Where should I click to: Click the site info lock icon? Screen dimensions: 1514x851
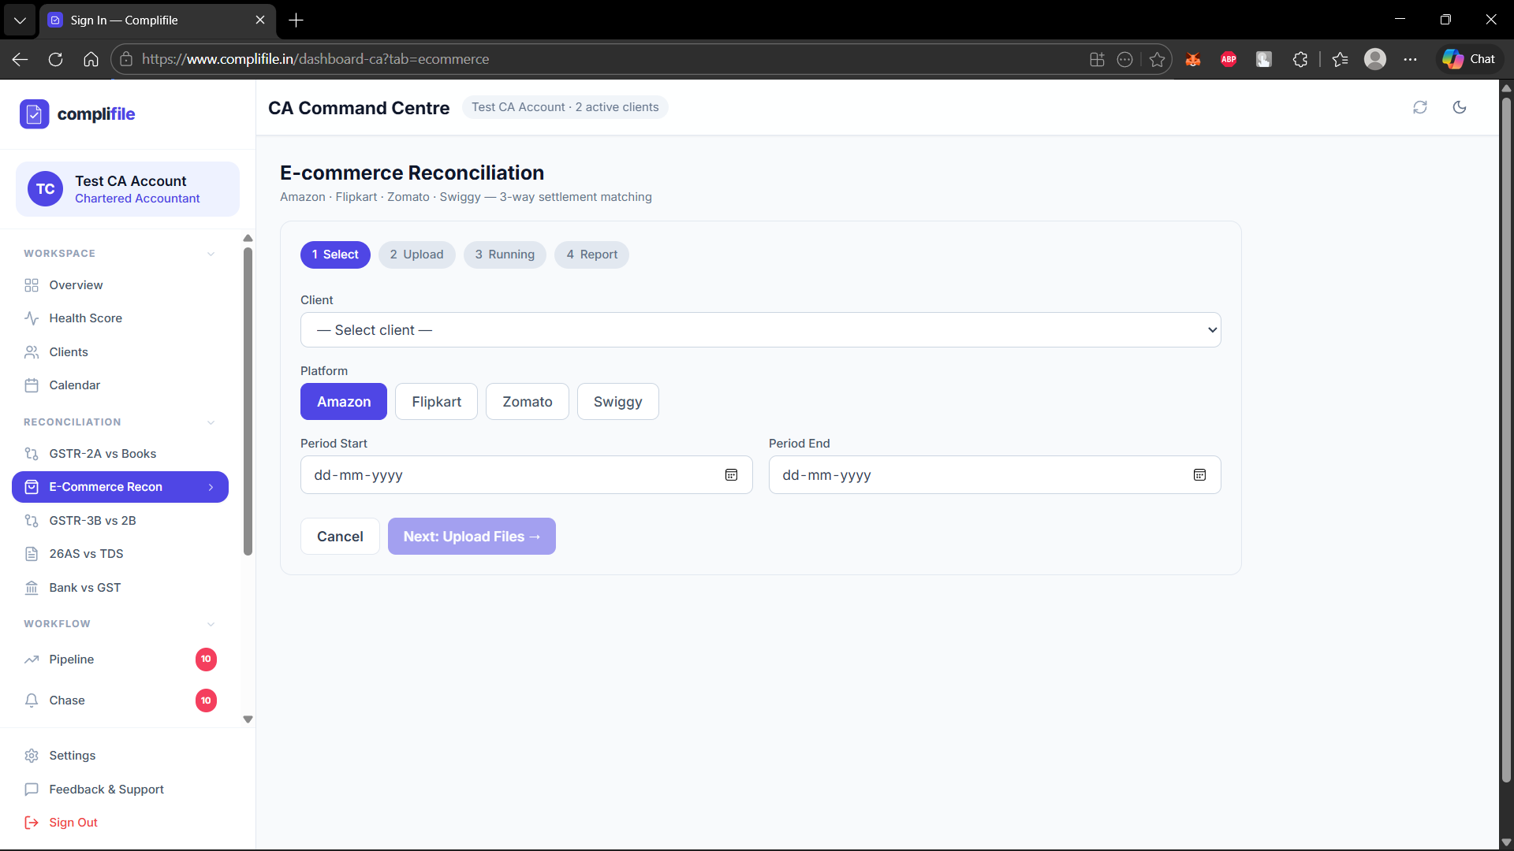[126, 59]
